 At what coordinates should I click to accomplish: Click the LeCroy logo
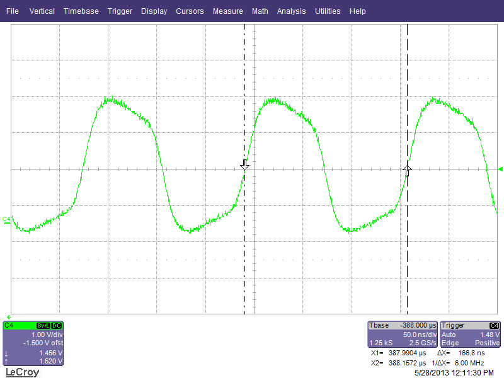tap(23, 372)
